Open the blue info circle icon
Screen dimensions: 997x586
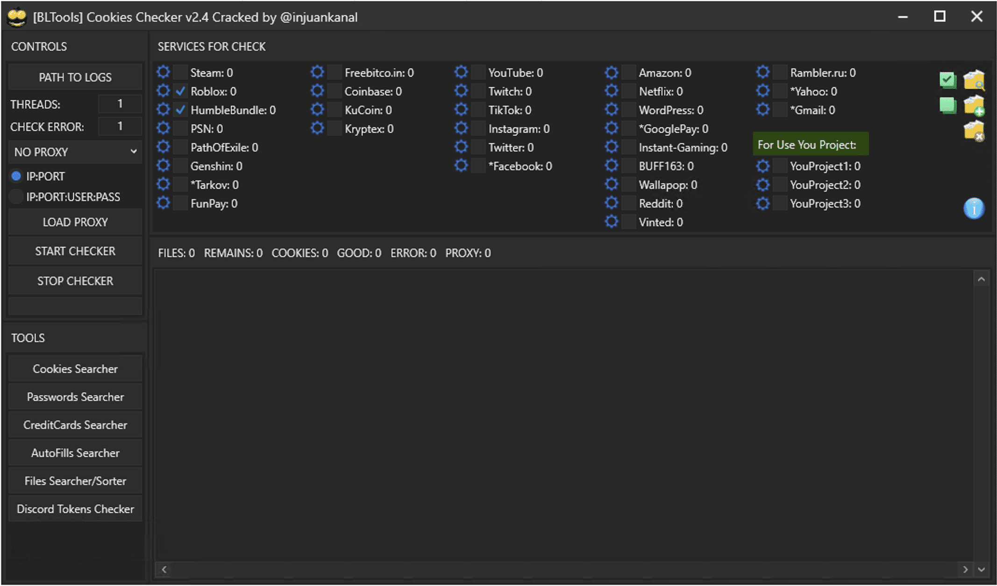click(x=974, y=208)
